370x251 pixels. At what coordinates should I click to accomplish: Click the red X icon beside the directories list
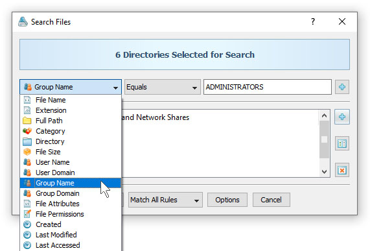pyautogui.click(x=342, y=170)
